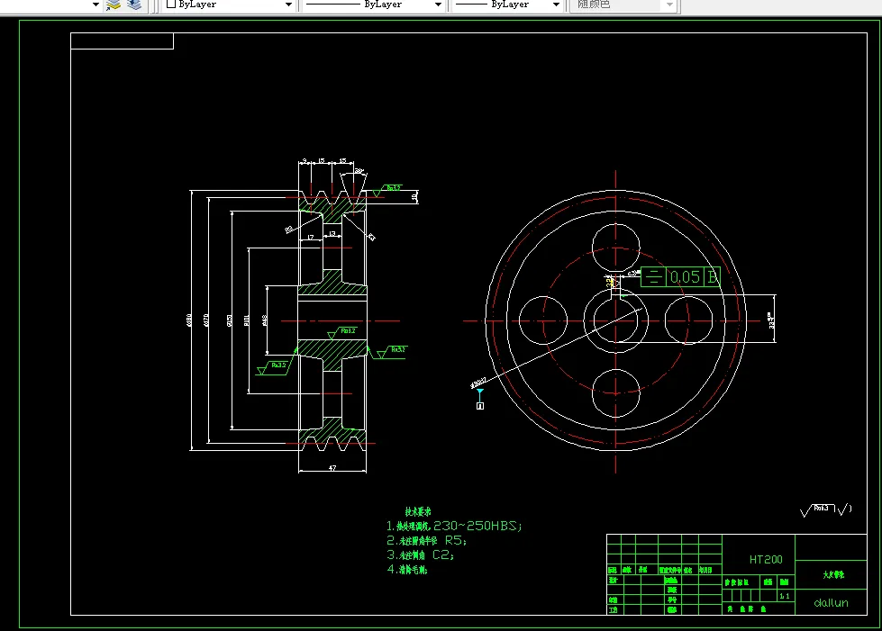Viewport: 882px width, 631px height.
Task: Select the cyan datum marker below front view
Action: point(480,399)
